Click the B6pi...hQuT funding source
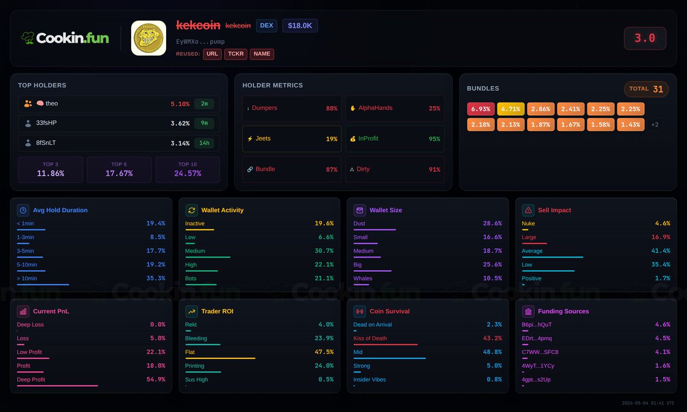 [x=537, y=324]
